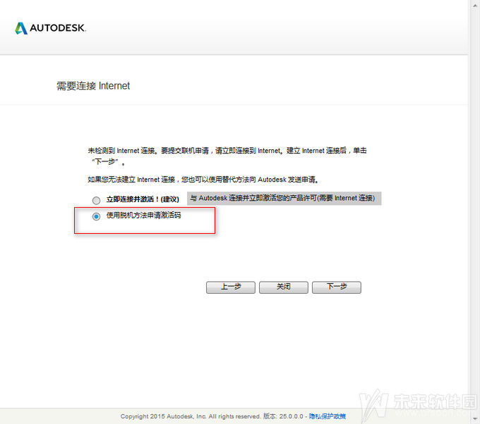Click the scrollbar up arrow
This screenshot has width=480, height=424.
point(475,4)
